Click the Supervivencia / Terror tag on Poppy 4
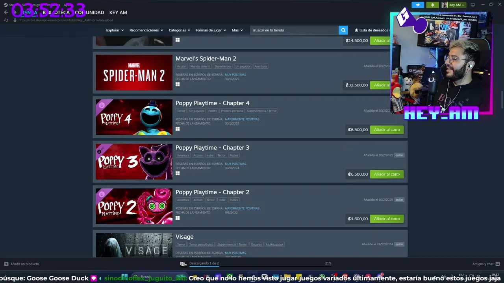 click(262, 111)
